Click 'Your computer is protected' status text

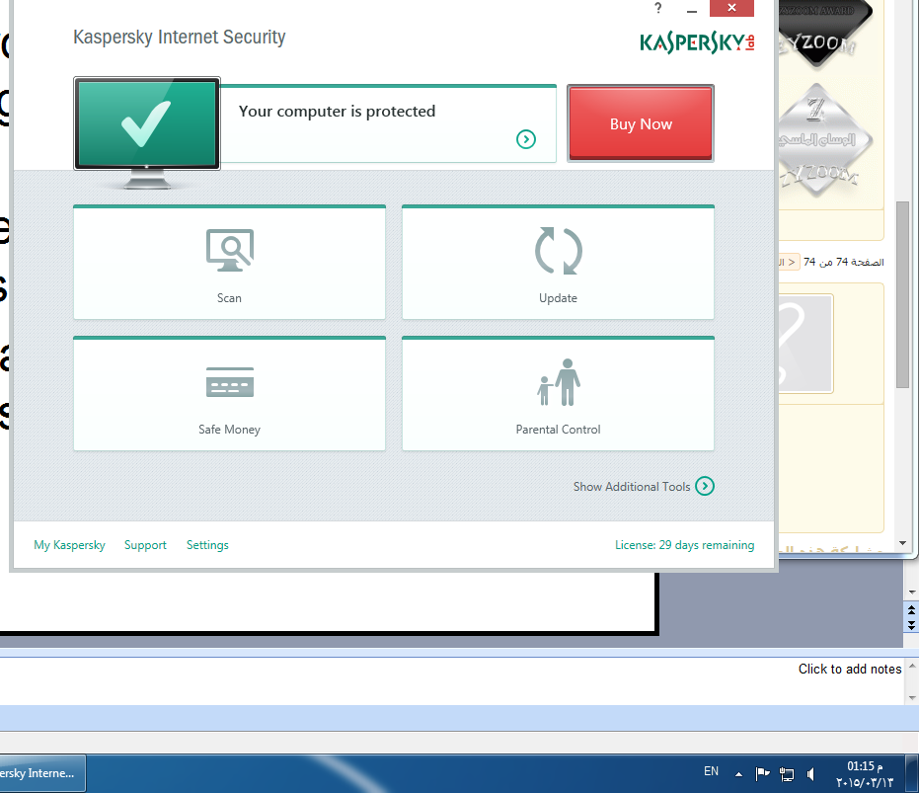337,112
